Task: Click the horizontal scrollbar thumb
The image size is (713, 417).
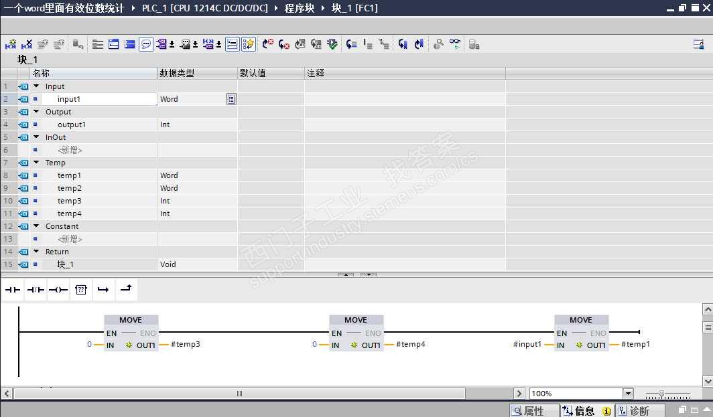Action: 240,394
